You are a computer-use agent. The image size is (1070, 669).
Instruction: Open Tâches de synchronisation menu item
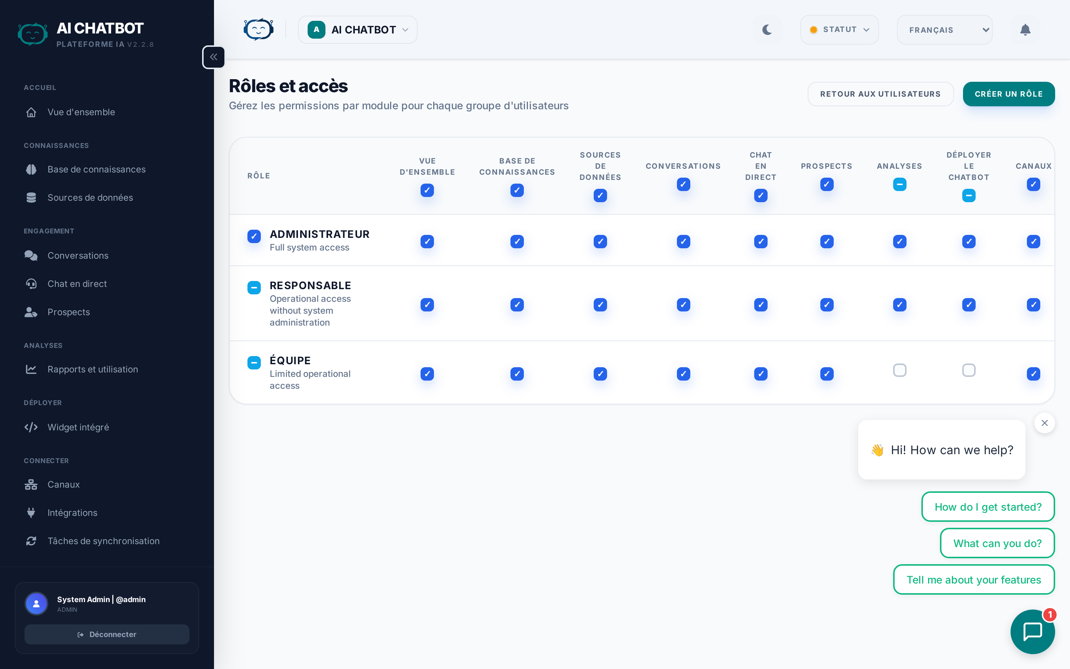[x=103, y=541]
